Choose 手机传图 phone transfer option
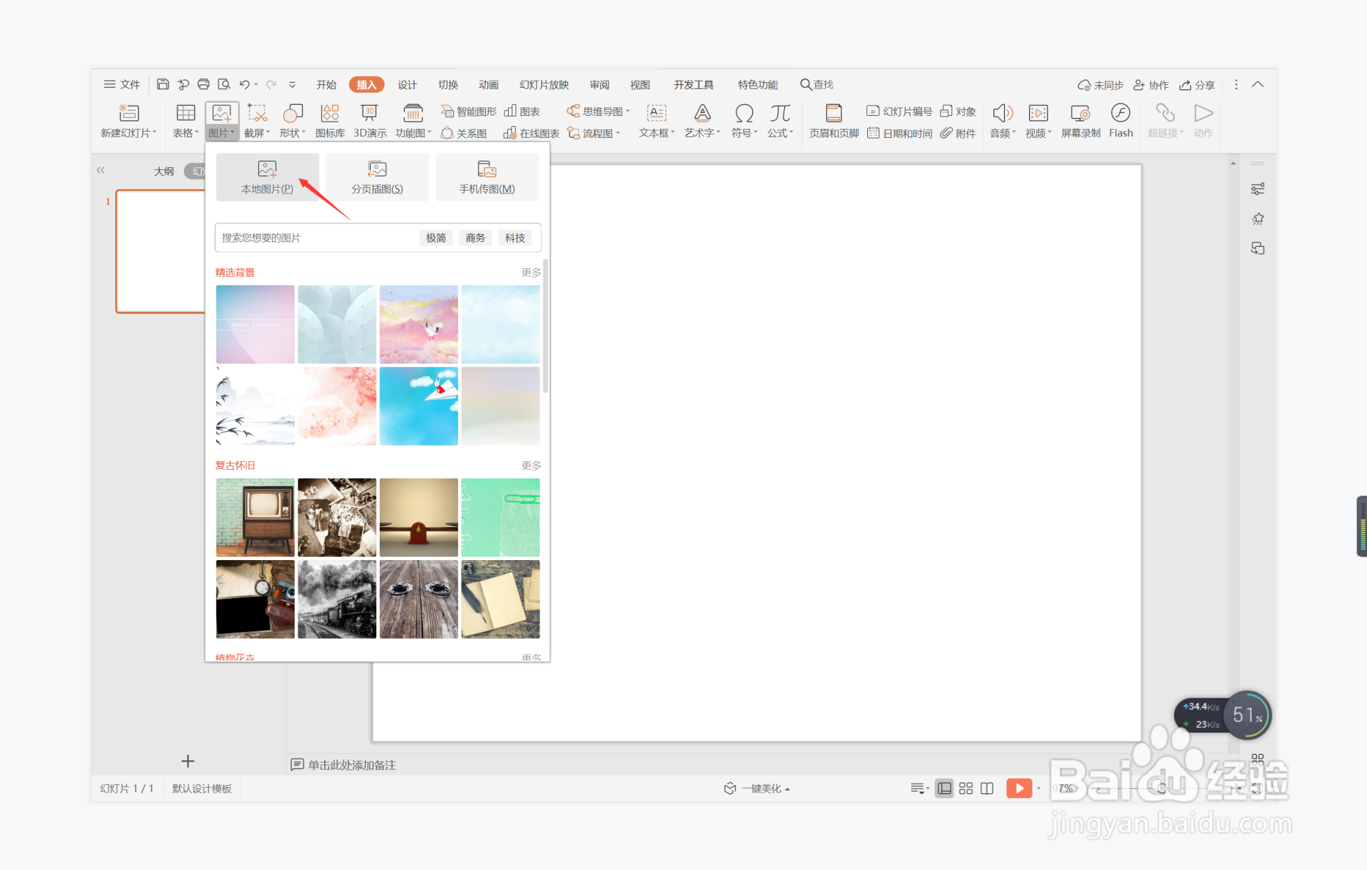This screenshot has height=870, width=1367. pyautogui.click(x=487, y=177)
